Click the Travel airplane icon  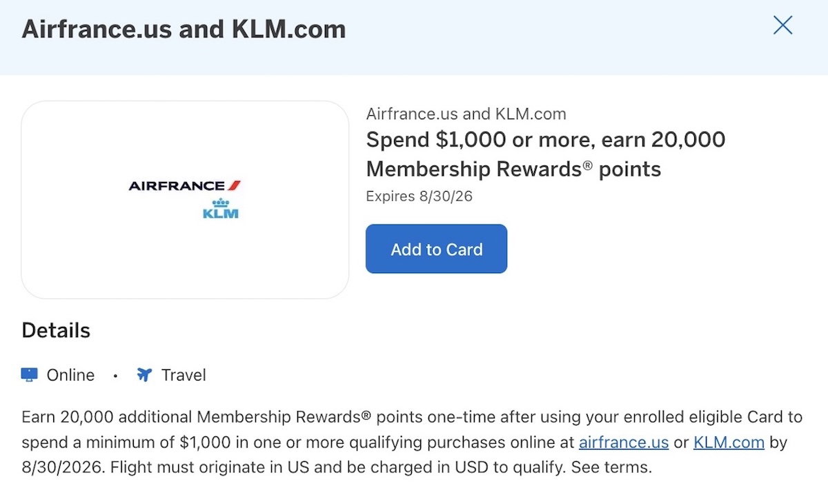[144, 375]
